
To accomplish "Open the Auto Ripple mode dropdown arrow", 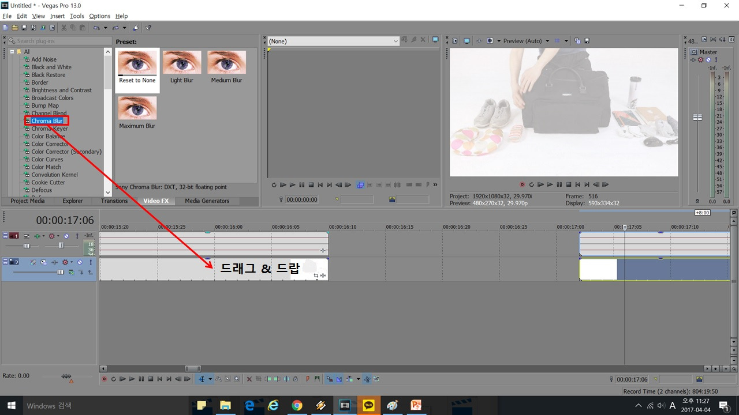I will pyautogui.click(x=358, y=379).
